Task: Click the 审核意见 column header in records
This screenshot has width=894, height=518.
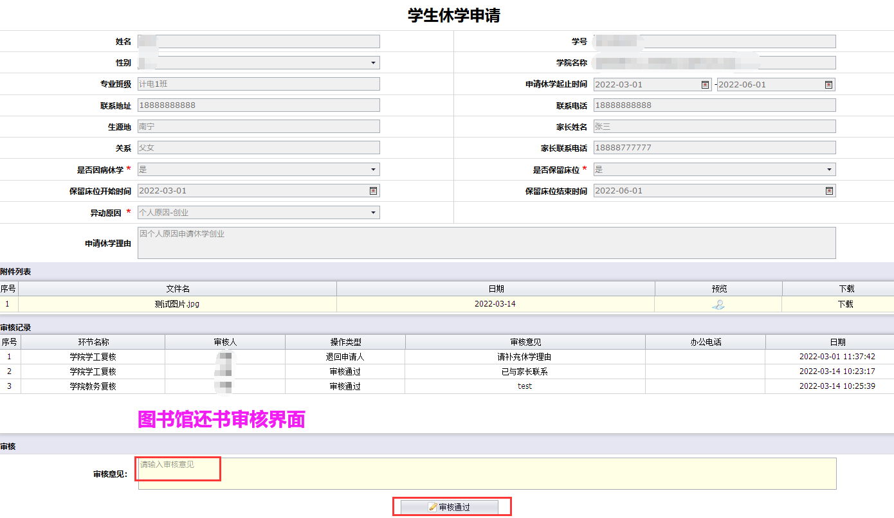Action: (525, 343)
